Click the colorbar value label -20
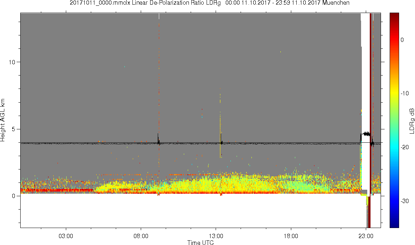Screen dimensions: 415x245 coord(405,147)
